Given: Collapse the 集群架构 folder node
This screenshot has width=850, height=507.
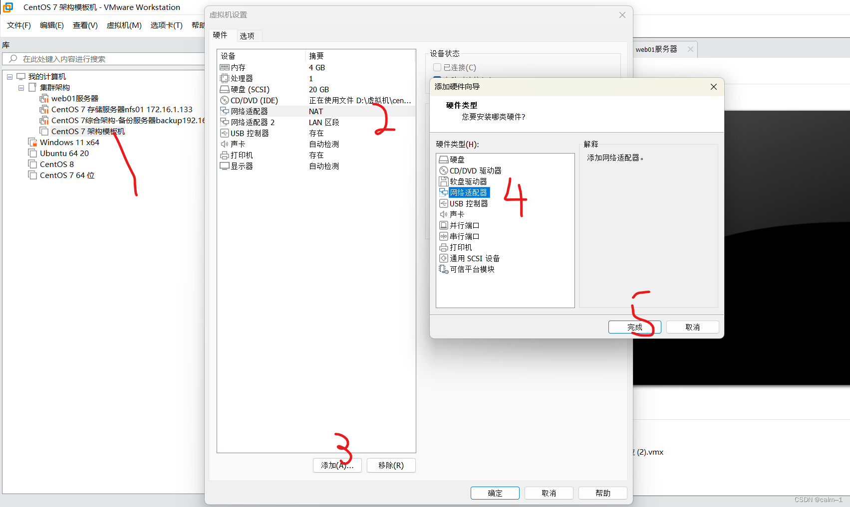Looking at the screenshot, I should 21,88.
